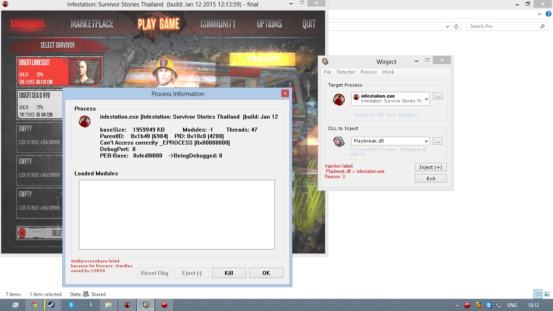Screen dimensions: 553x311
Task: Click the search magnifier icon in Explorer
Action: [542, 26]
